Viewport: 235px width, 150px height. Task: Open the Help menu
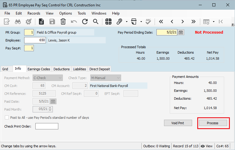coord(116,13)
